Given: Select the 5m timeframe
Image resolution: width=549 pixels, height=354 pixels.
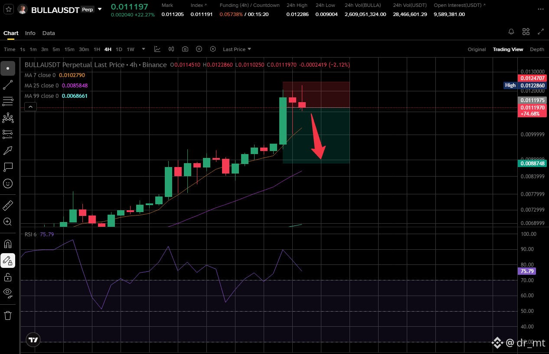Looking at the screenshot, I should [56, 49].
